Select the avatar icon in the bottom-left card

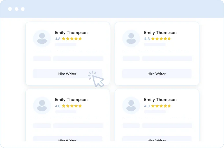coord(42,106)
